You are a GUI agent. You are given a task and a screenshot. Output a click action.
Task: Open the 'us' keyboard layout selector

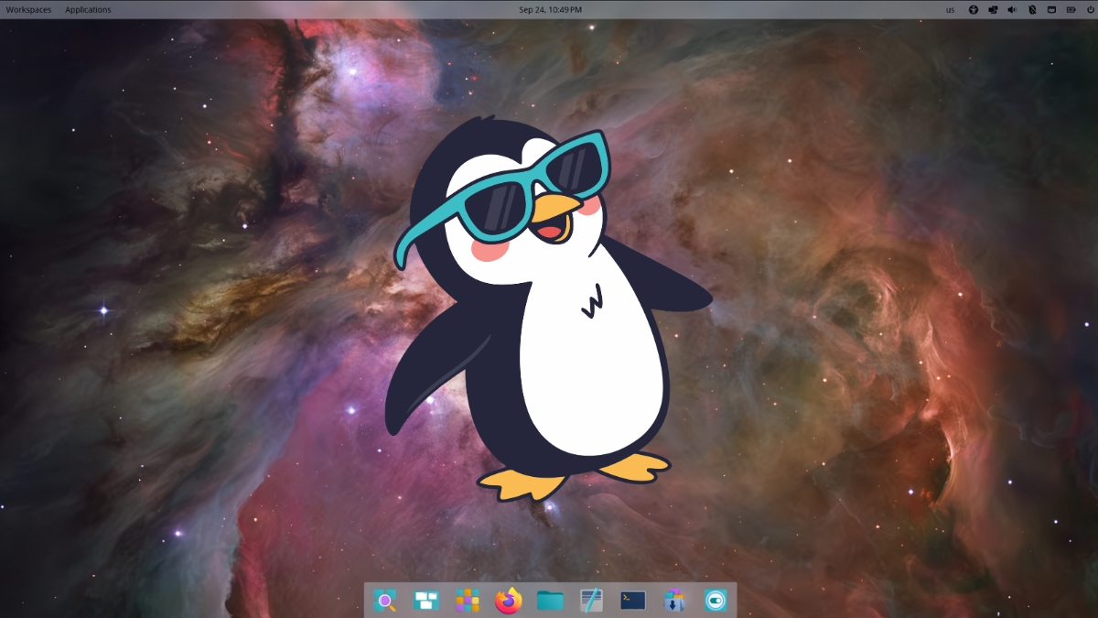point(951,10)
